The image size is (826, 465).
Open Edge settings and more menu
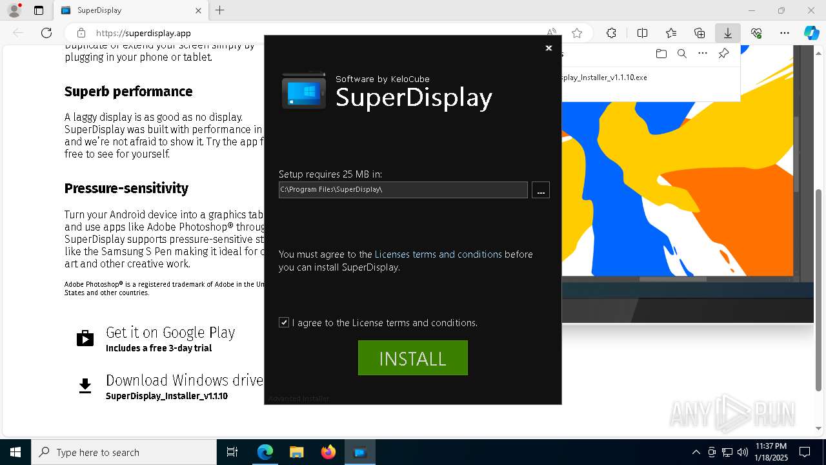tap(785, 33)
